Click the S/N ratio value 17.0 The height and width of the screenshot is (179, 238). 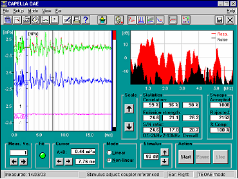coord(171,130)
